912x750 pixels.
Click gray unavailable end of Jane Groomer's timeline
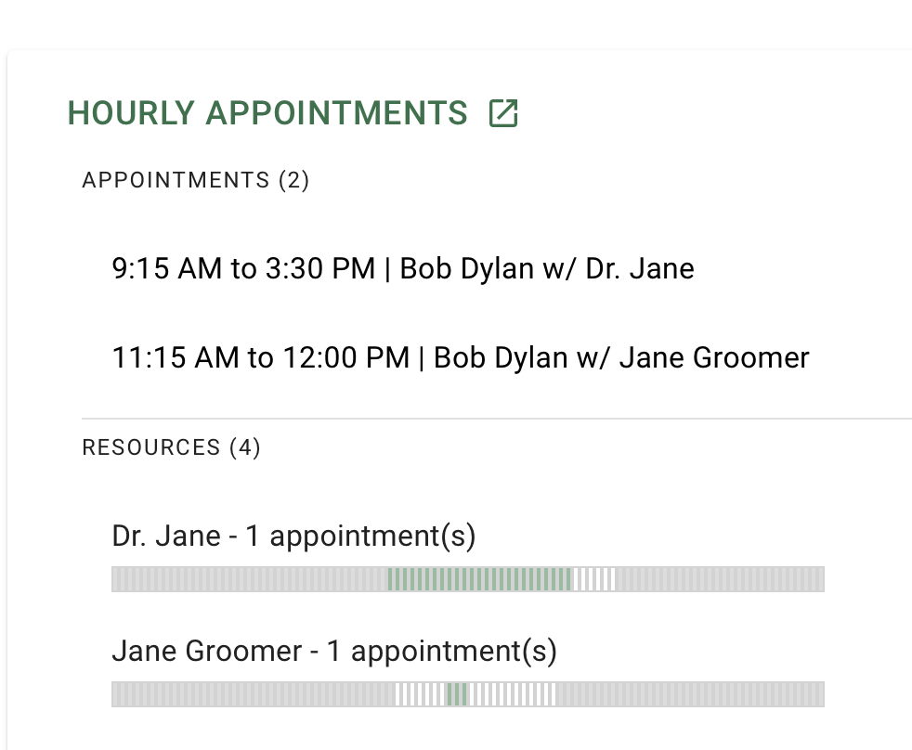(690, 694)
